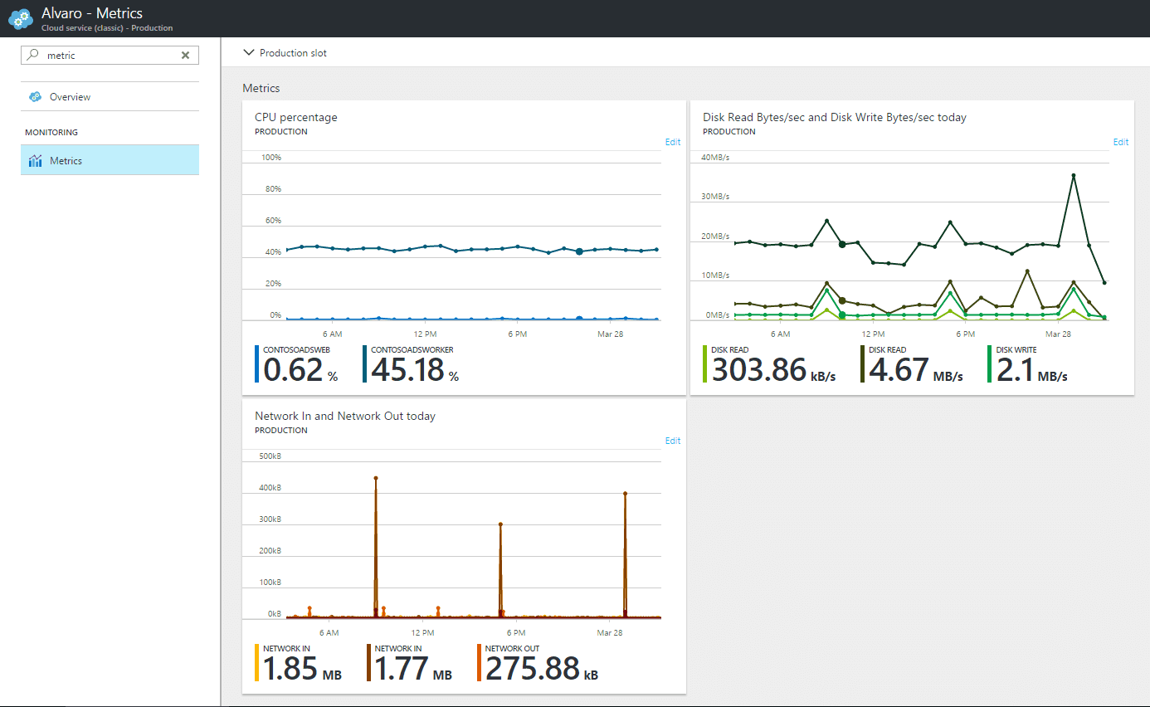This screenshot has width=1150, height=707.
Task: Click the 275.88 kB Network Out value
Action: click(x=542, y=669)
